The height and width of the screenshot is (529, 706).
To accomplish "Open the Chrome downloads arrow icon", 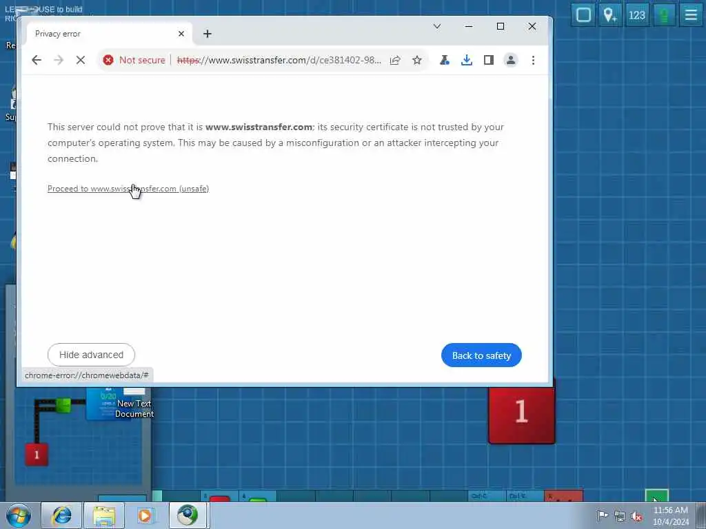I will click(x=467, y=60).
